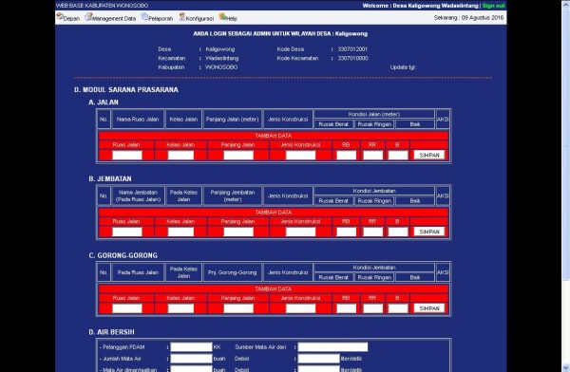Open the Management Data menu
Image resolution: width=570 pixels, height=372 pixels.
point(114,19)
